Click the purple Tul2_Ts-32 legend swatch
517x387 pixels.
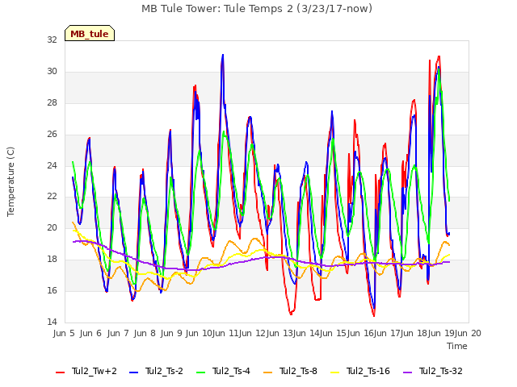[407, 372]
